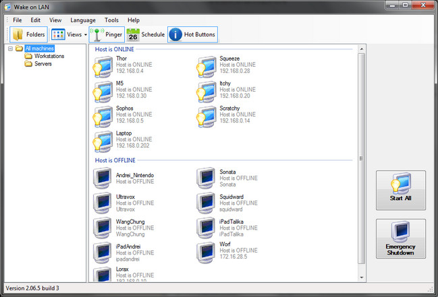
Task: Open the Language menu
Action: pyautogui.click(x=83, y=20)
